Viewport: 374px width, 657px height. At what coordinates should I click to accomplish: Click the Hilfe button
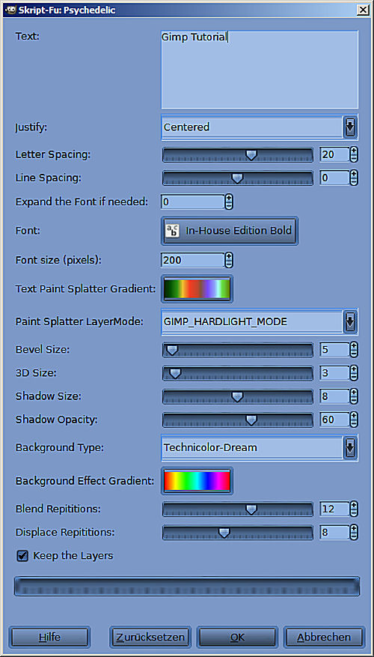(x=50, y=638)
